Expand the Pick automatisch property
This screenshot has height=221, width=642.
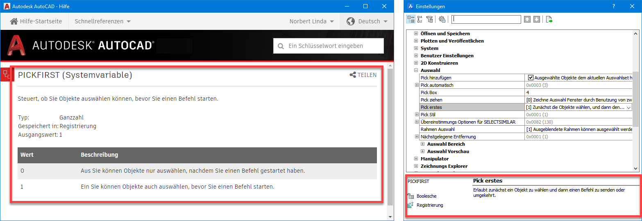click(x=416, y=85)
